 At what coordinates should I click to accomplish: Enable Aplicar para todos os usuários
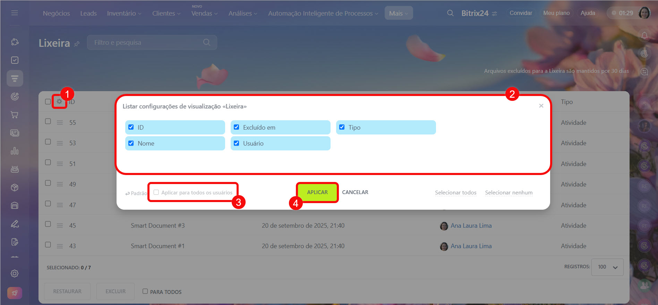156,192
